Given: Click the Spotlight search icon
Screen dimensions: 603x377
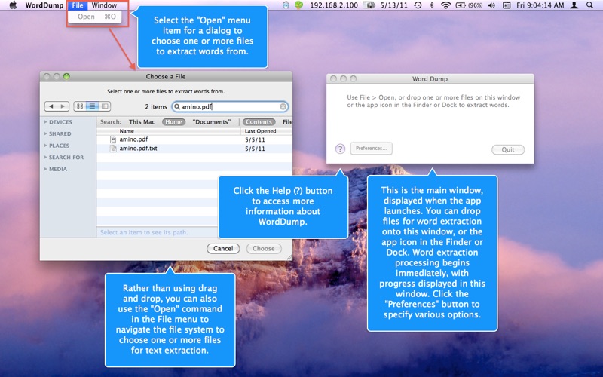Looking at the screenshot, I should (x=589, y=5).
